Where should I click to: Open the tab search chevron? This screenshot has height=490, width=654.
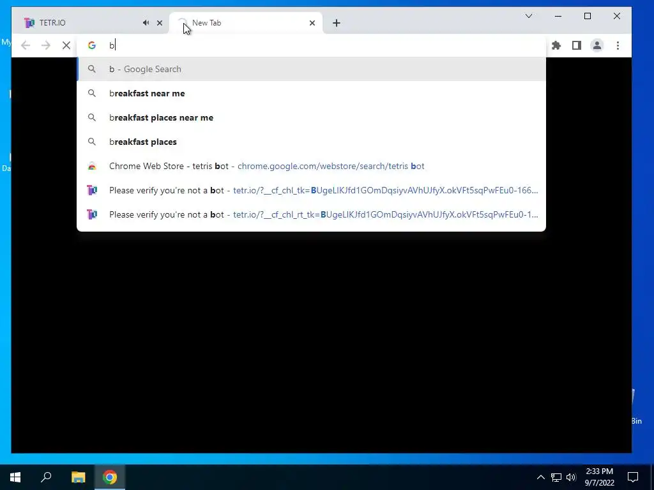pyautogui.click(x=528, y=16)
